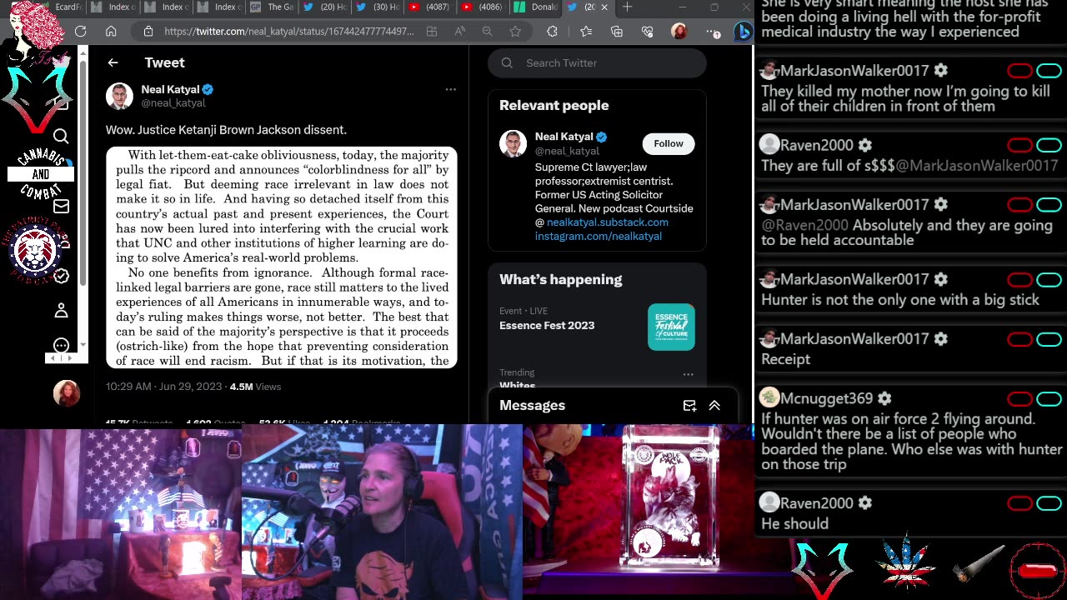Click gear icon beside Mcnugget369
This screenshot has height=600, width=1067.
click(x=884, y=398)
